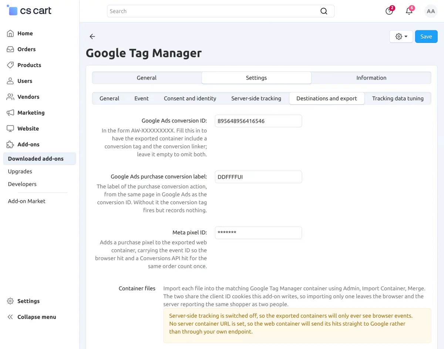The width and height of the screenshot is (444, 349).
Task: Click the server-side tracking warning notice
Action: point(297,326)
